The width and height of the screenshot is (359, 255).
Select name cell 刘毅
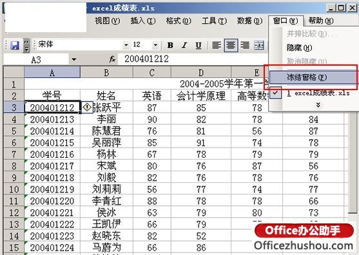point(106,178)
